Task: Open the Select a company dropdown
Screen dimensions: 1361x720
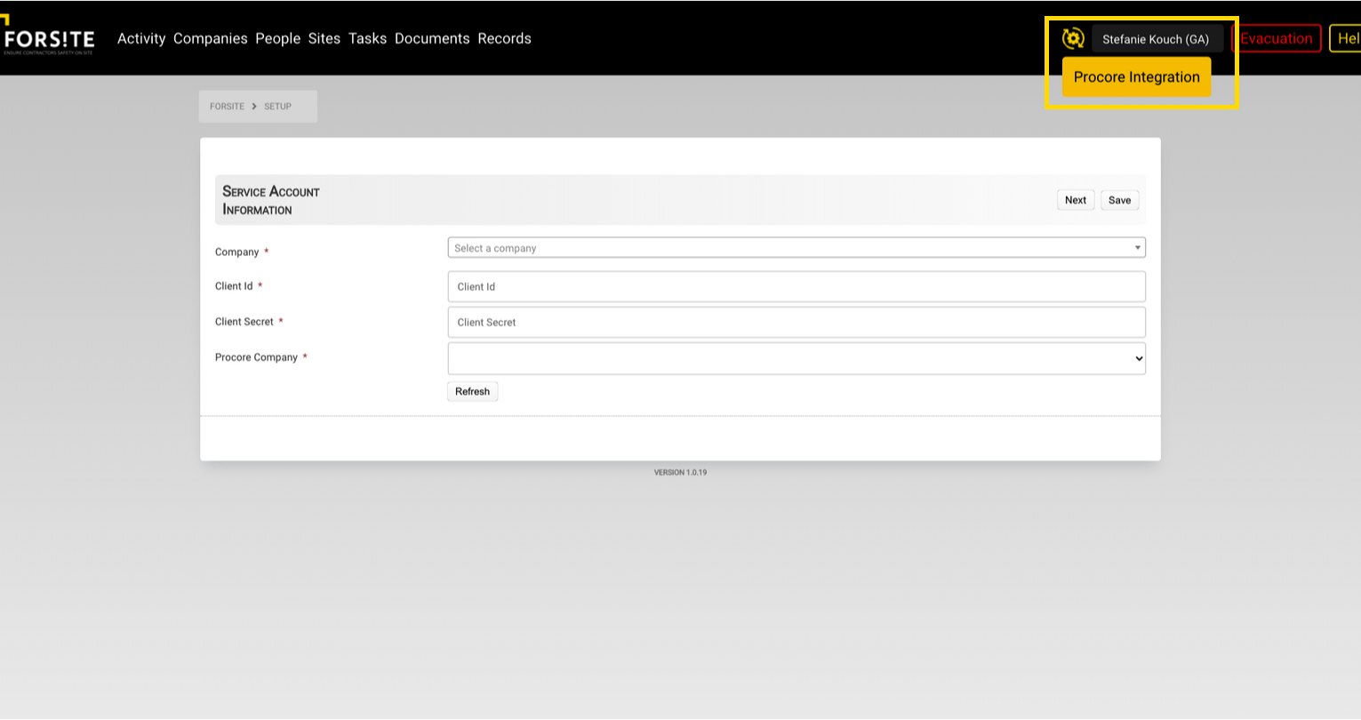Action: point(797,248)
